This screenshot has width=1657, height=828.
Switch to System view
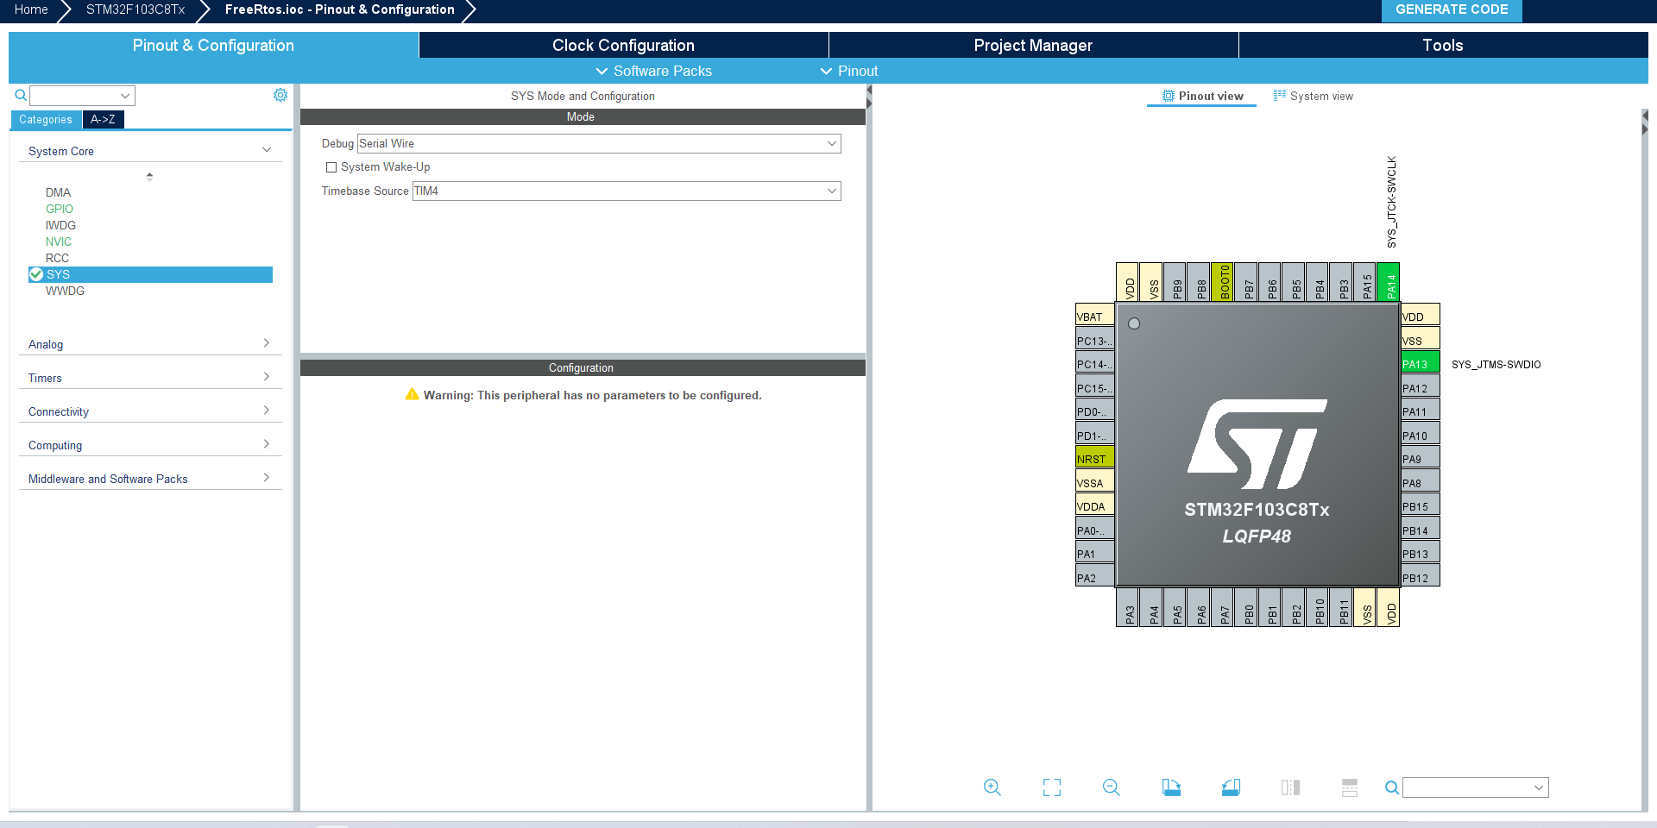1314,96
